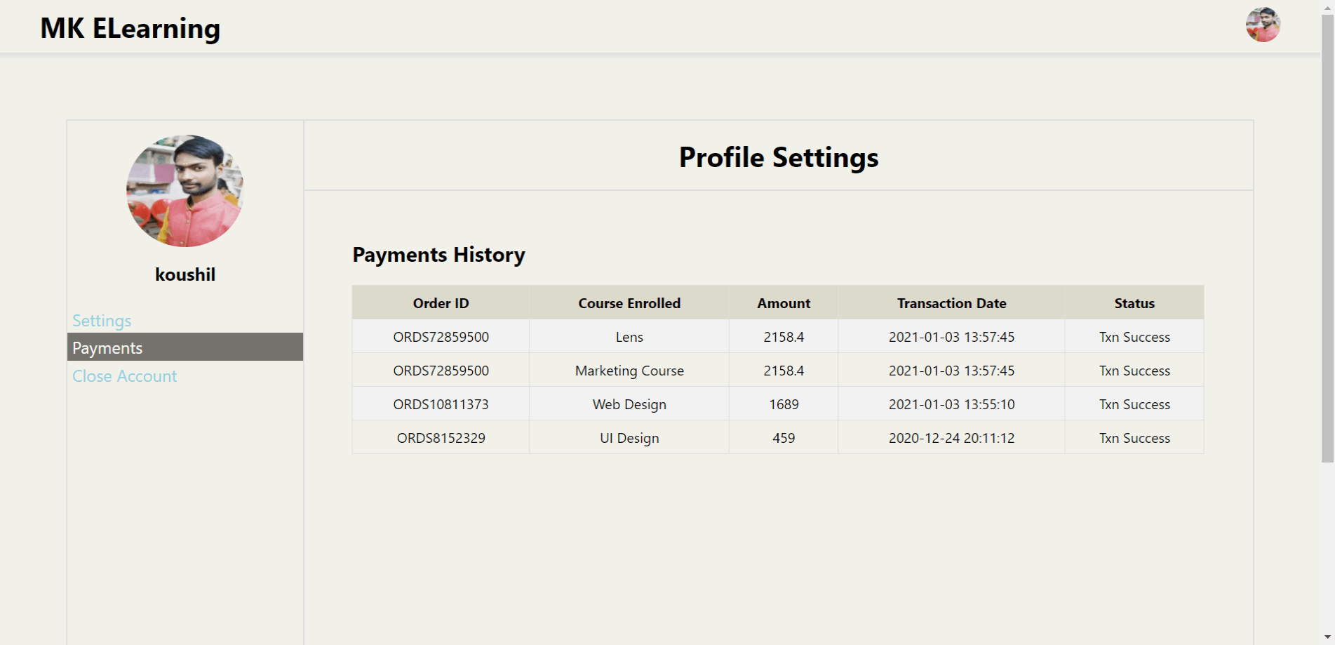
Task: Select order ID ORDS10811373
Action: (441, 404)
